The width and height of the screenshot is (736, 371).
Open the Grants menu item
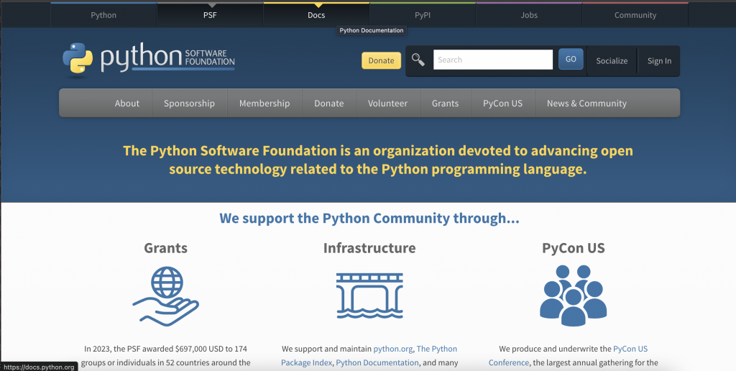click(445, 104)
